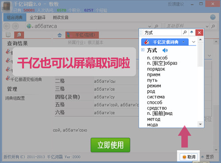221x163 pixels.
Task: Click the 反馈建议 link
Action: (x=176, y=4)
